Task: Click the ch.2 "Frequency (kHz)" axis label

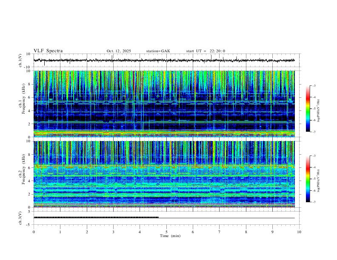Action: click(23, 169)
